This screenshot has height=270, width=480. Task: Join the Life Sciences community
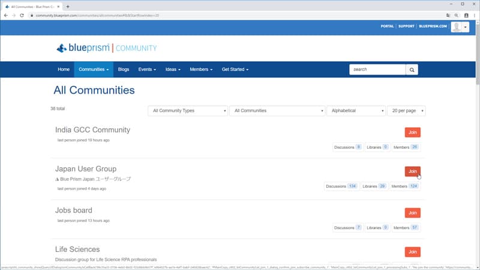coord(412,252)
